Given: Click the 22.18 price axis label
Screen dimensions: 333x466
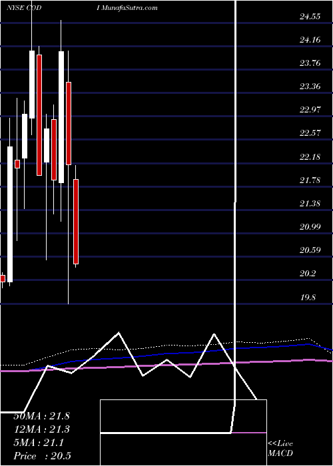Looking at the screenshot, I should point(310,157).
